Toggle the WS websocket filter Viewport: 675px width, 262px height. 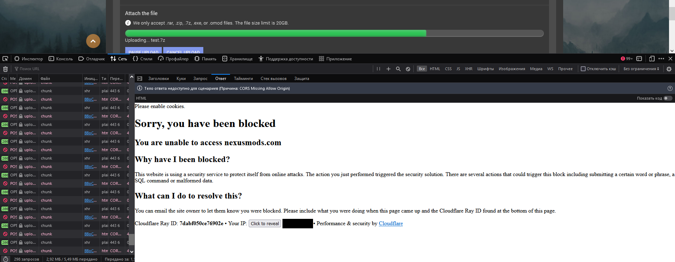[550, 69]
